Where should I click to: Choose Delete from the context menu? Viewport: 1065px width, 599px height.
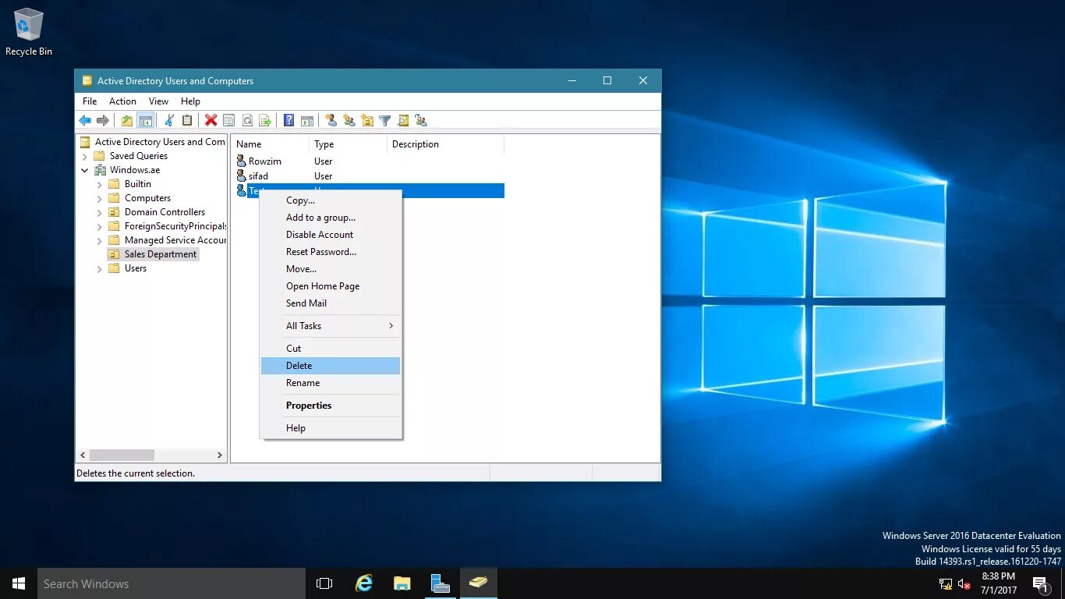331,366
